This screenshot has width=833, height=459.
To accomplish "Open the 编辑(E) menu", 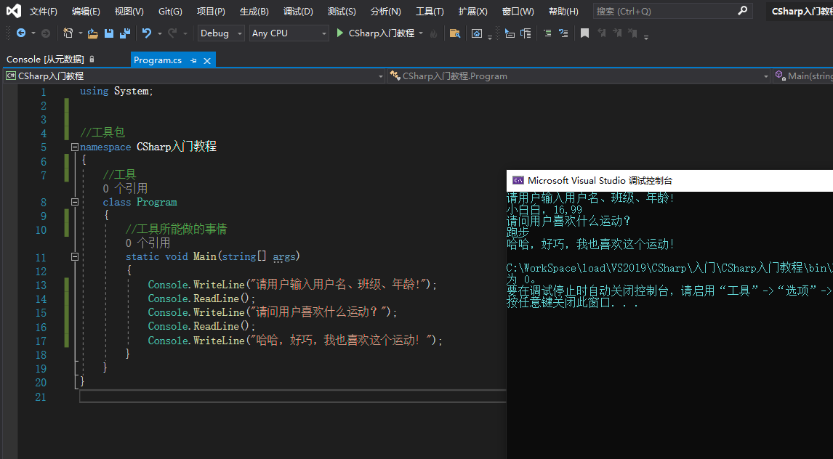I will pyautogui.click(x=86, y=11).
